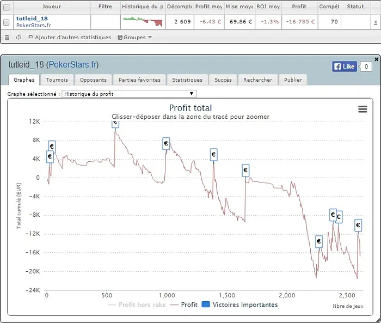Open PokerStars.fr link in panel title
381x323 pixels.
pos(72,65)
